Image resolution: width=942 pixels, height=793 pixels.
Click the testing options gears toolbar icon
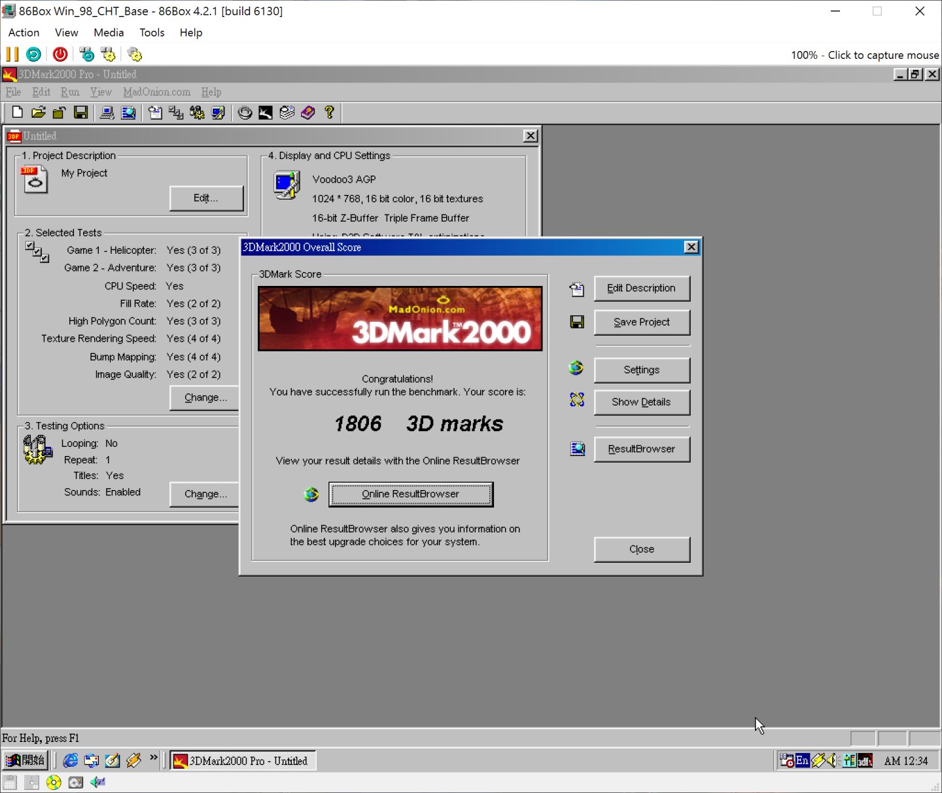[197, 113]
